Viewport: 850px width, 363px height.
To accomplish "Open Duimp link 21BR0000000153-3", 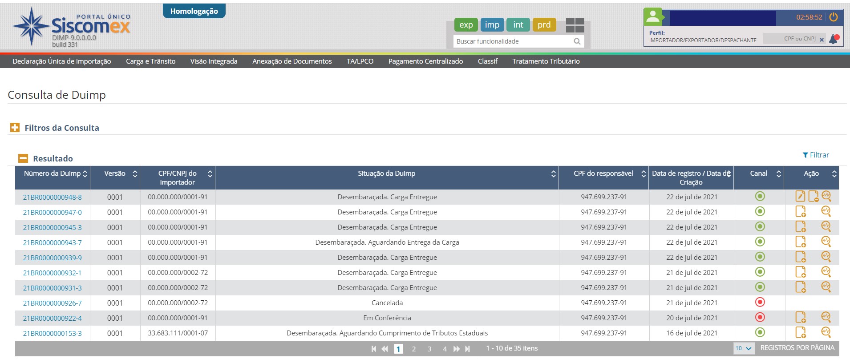I will 53,333.
